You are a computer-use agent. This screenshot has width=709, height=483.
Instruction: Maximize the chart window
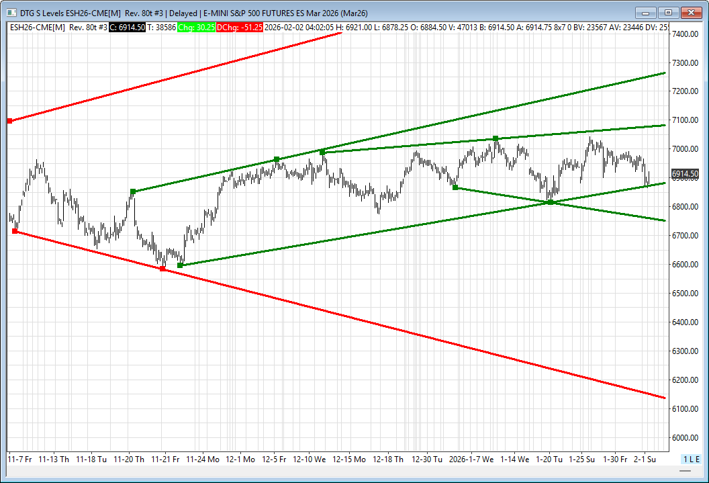(668, 12)
